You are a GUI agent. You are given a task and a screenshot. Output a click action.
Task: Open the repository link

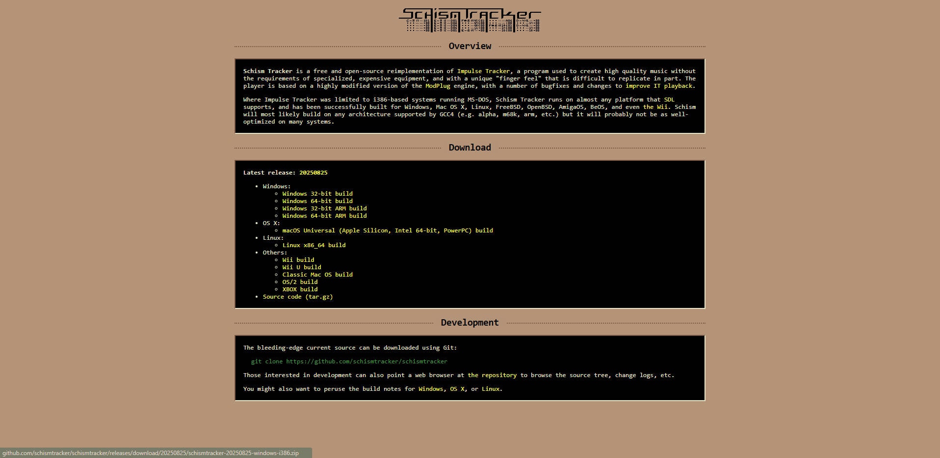pos(492,375)
